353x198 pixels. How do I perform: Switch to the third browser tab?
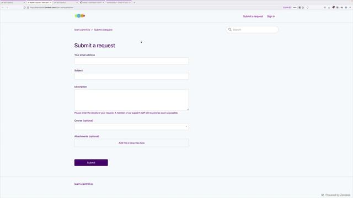click(x=66, y=3)
